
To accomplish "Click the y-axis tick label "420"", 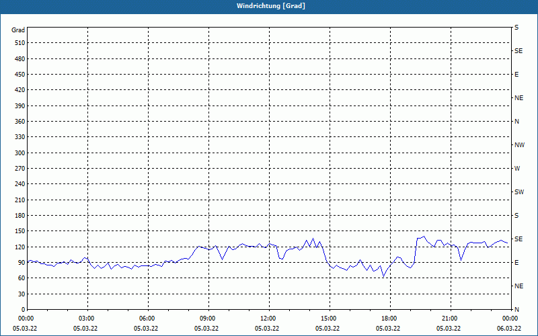I will click(20, 90).
